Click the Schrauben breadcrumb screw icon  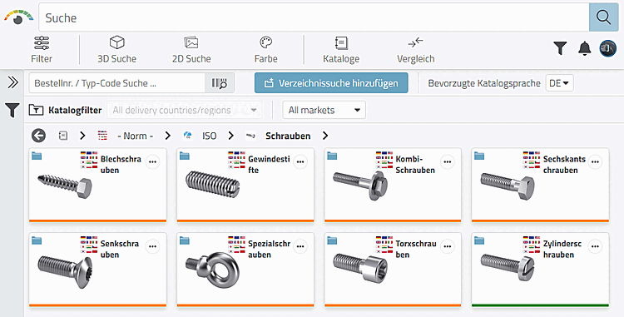click(250, 136)
